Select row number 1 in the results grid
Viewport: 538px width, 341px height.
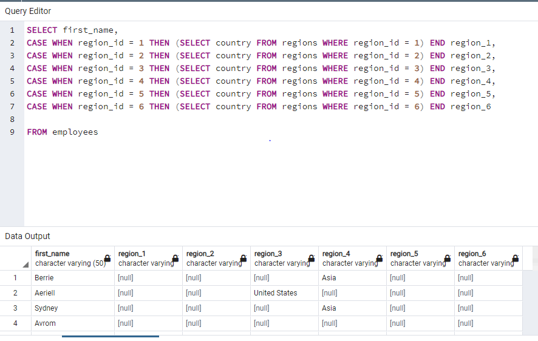click(x=15, y=278)
